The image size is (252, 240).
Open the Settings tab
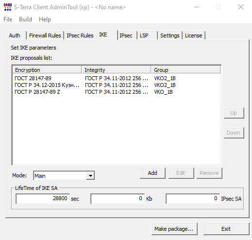[170, 35]
